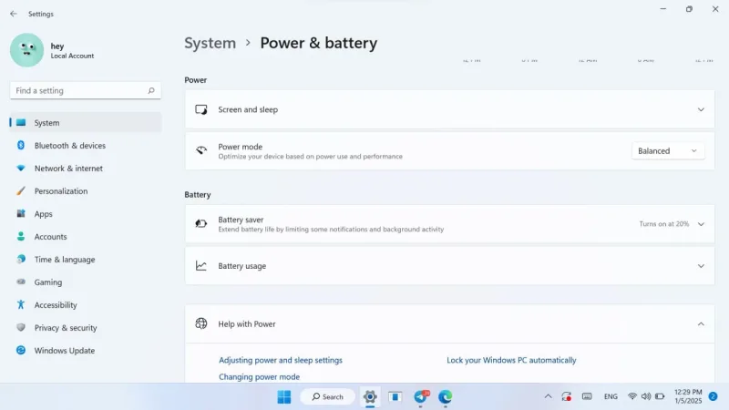
Task: Click the Gaming controller icon
Action: coord(21,282)
